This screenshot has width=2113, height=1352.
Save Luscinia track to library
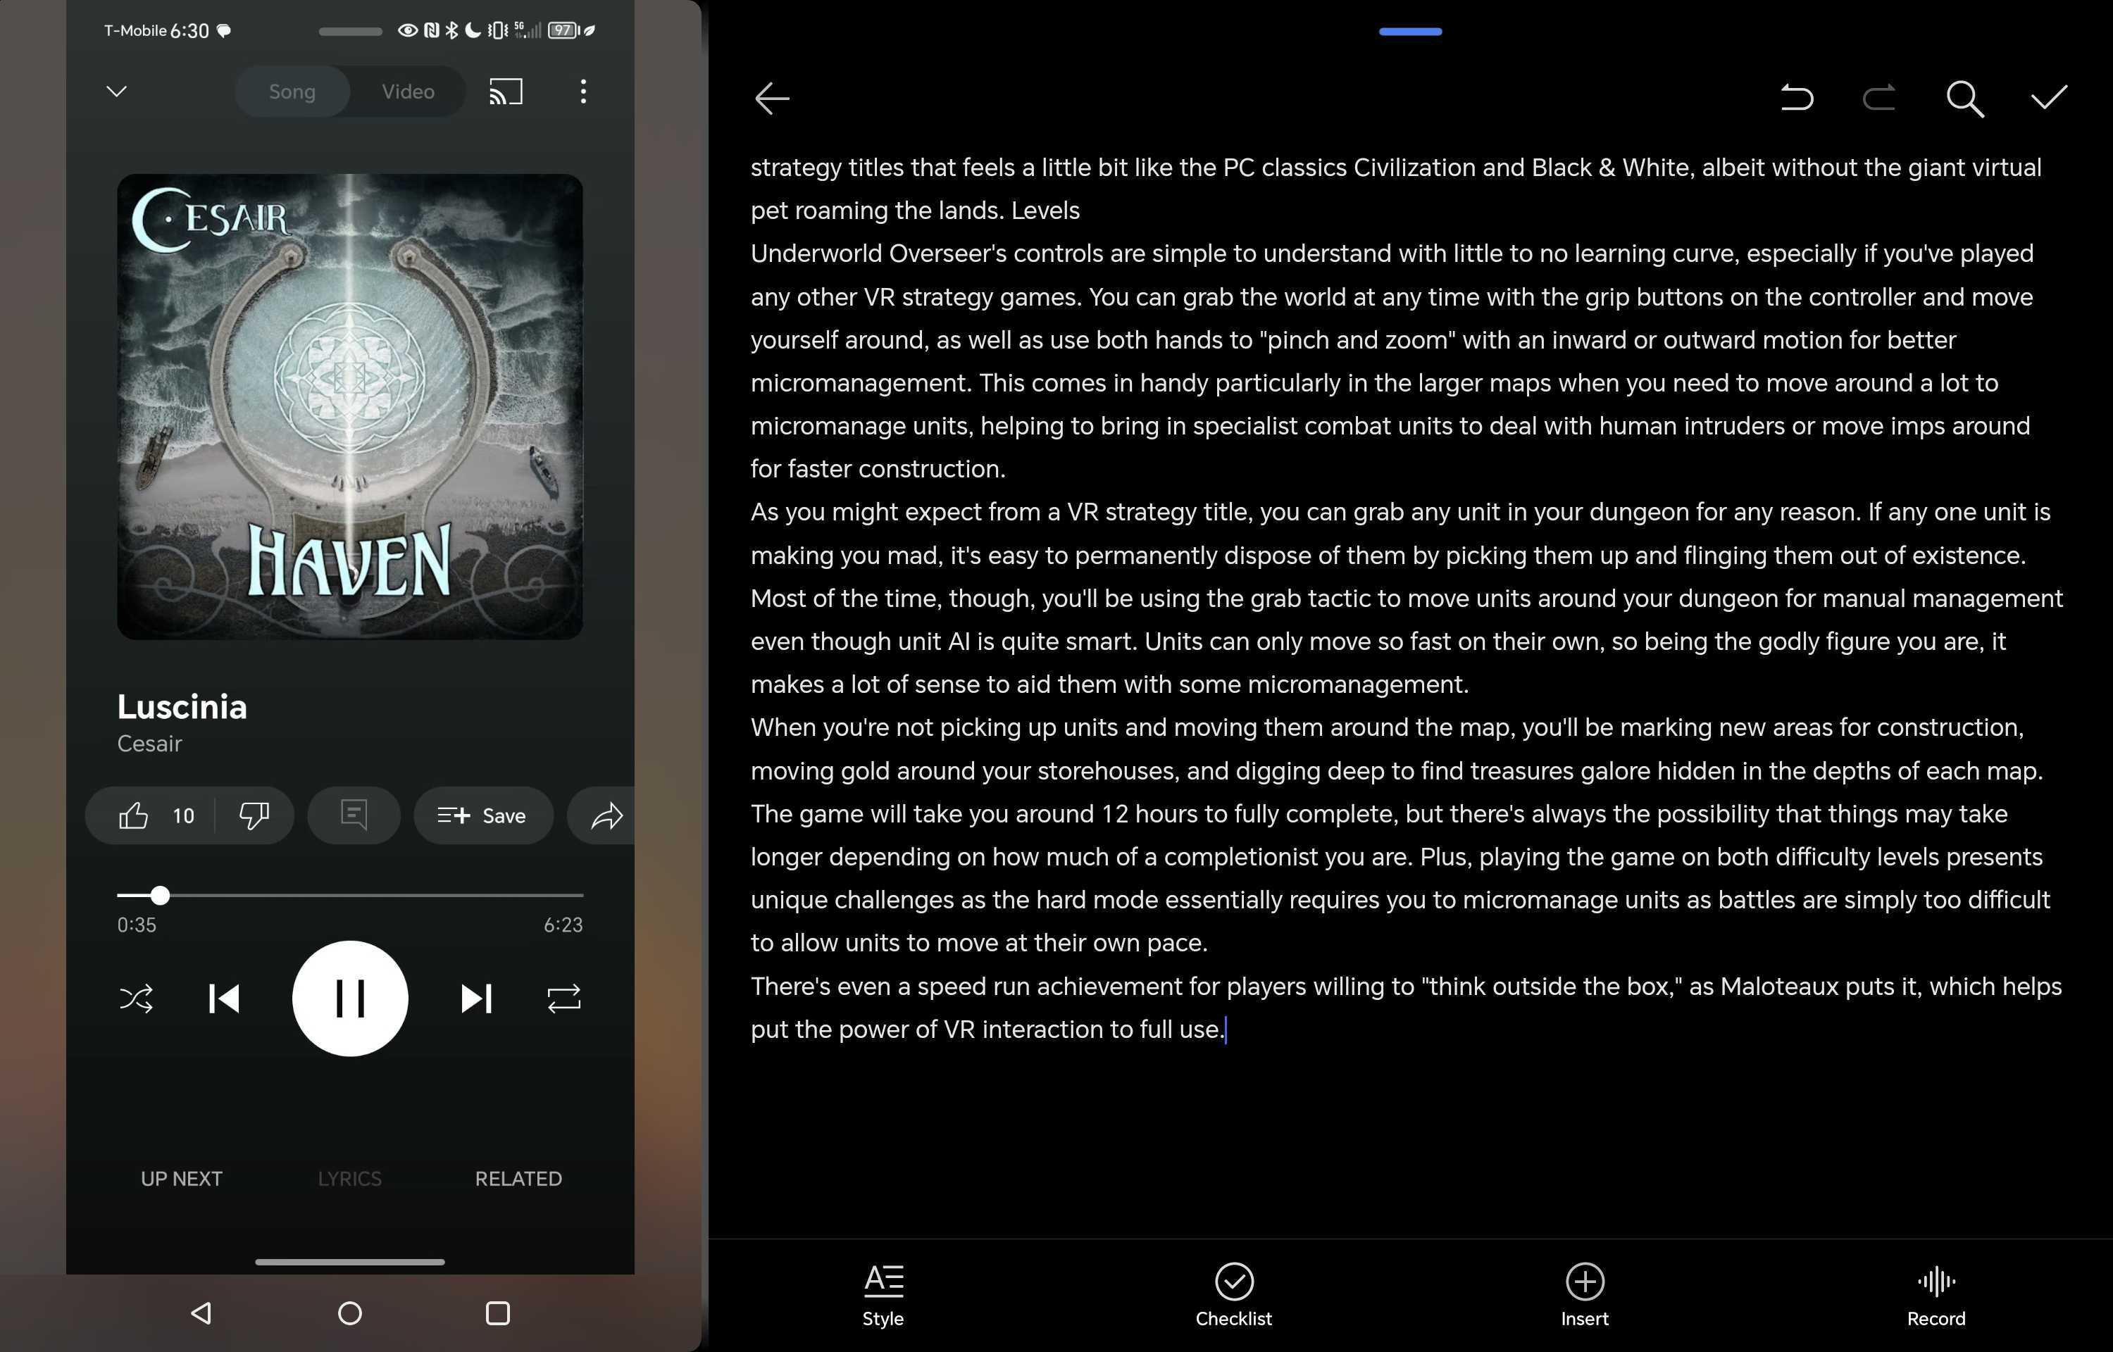[480, 815]
